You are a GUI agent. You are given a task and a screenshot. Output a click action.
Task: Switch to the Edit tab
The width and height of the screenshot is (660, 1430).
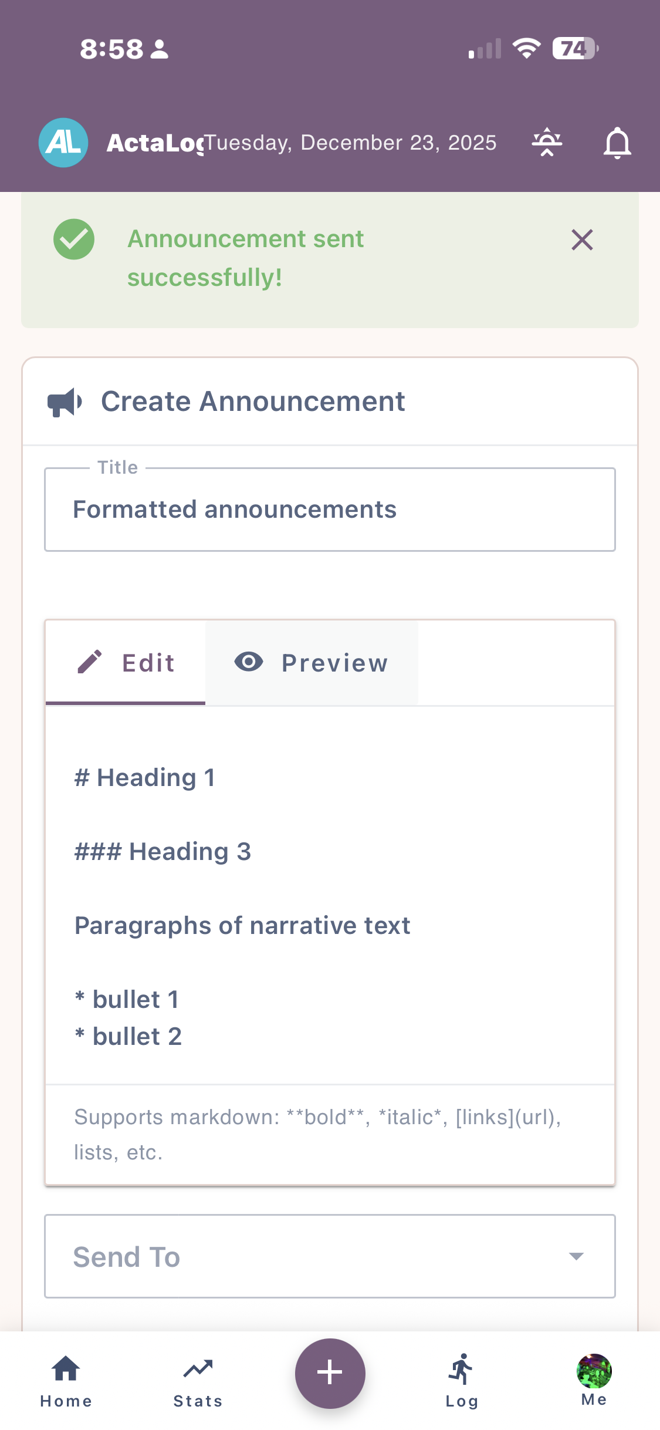point(126,663)
